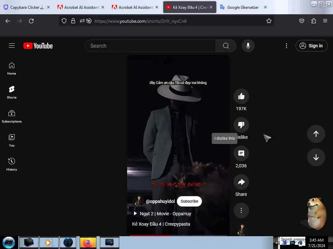This screenshot has width=333, height=249.
Task: Subscribe to the @oppahuyidol channel
Action: [189, 201]
